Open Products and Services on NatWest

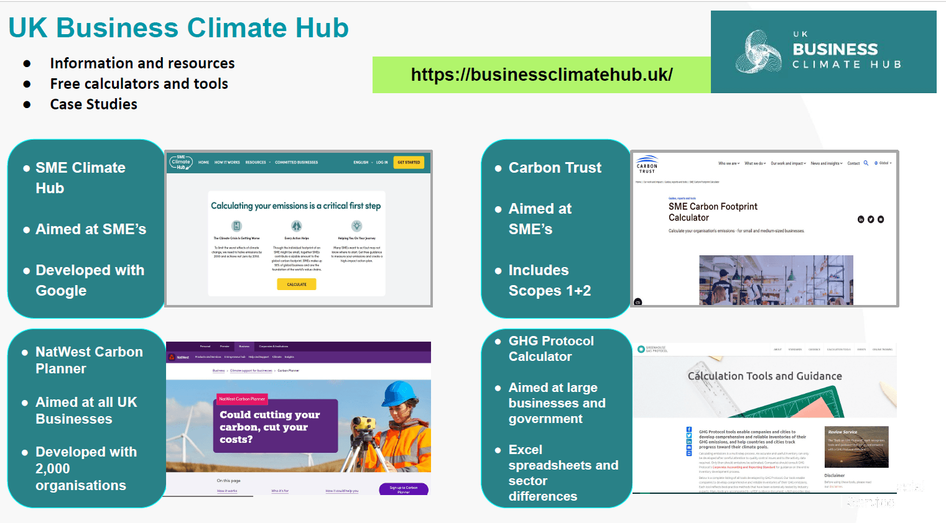click(x=208, y=357)
